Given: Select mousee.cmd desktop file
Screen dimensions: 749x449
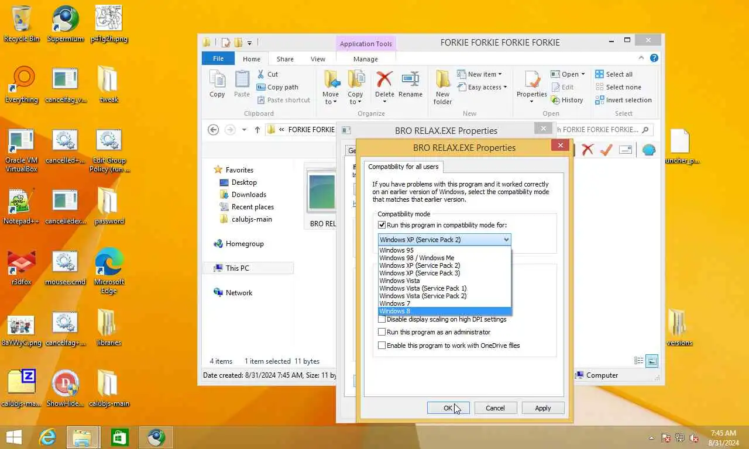Looking at the screenshot, I should click(65, 267).
